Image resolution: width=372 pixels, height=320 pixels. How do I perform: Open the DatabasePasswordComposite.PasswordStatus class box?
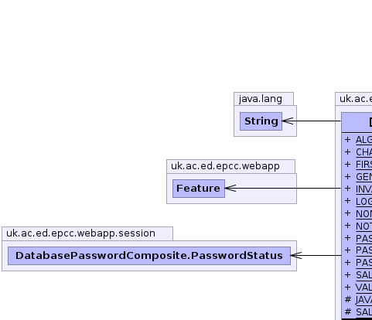149,256
